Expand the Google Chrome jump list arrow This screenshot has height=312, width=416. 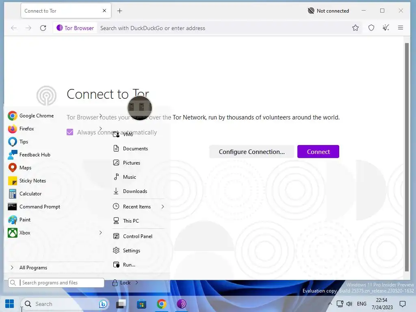(x=101, y=116)
